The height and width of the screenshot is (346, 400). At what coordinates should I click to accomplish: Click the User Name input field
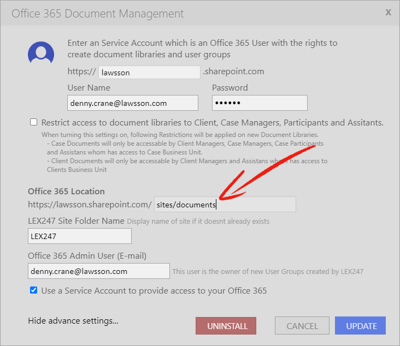133,103
